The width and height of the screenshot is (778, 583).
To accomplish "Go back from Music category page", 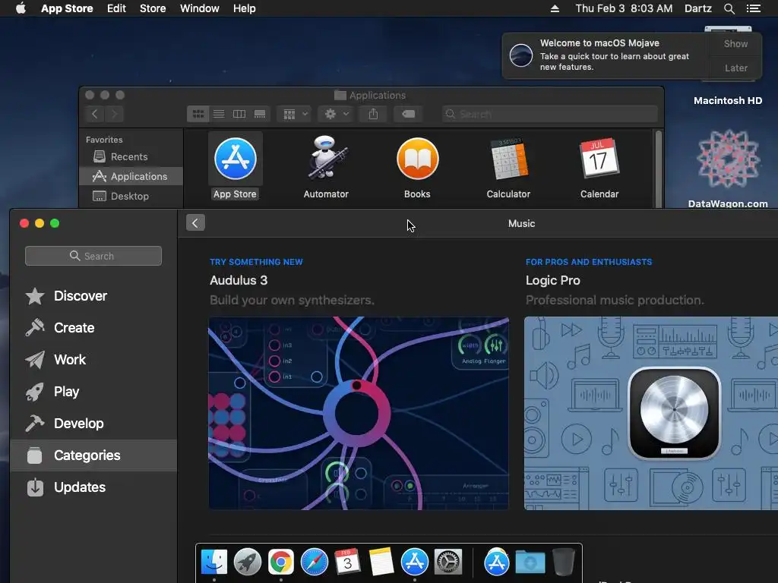I will coord(195,223).
